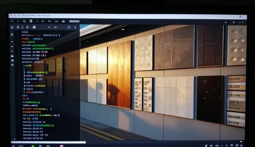The height and width of the screenshot is (147, 255).
Task: Click the green icon in bottom taskbar
Action: click(33, 146)
